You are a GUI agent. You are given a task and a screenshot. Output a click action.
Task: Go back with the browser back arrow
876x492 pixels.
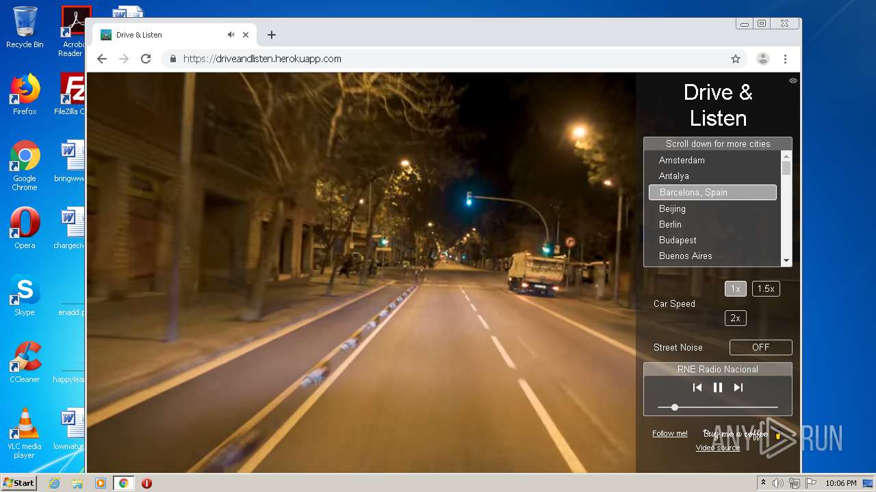(102, 59)
